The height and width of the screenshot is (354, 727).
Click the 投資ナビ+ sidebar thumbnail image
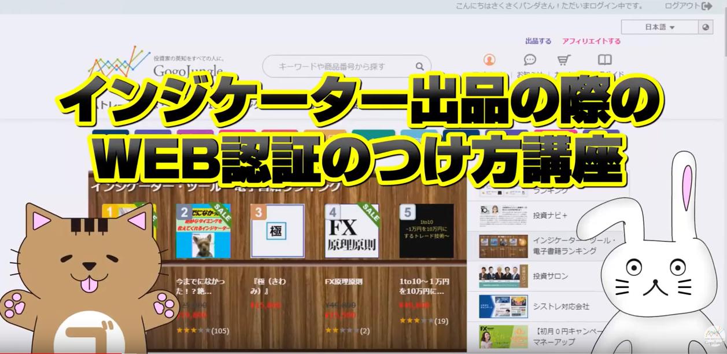503,216
